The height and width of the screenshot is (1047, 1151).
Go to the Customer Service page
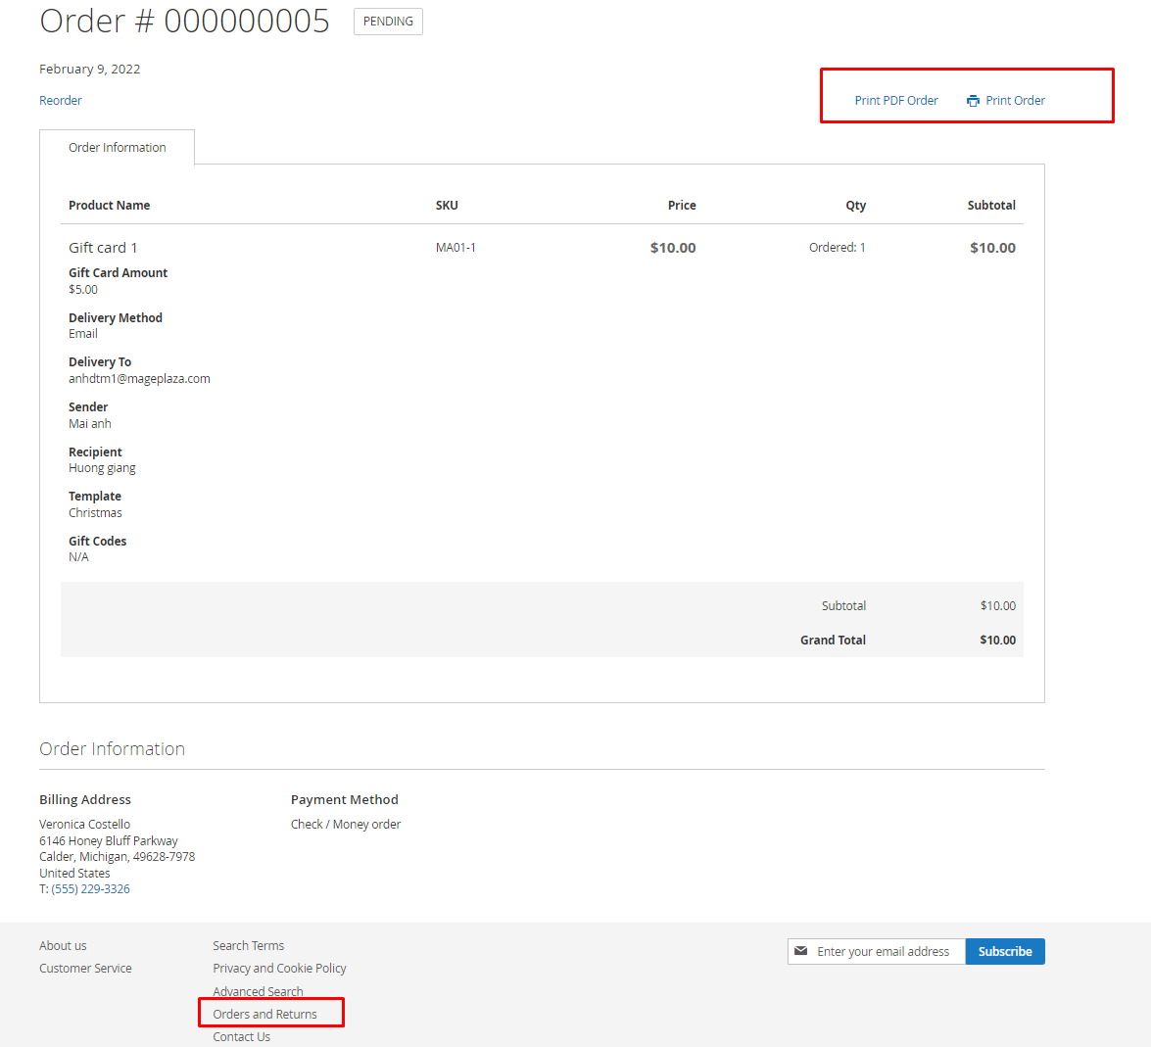click(x=85, y=969)
